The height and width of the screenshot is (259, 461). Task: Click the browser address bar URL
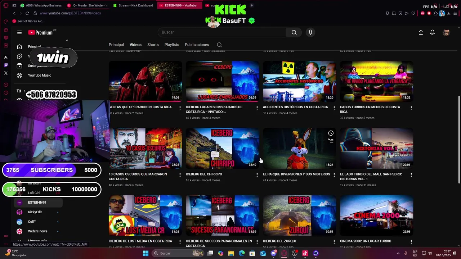pos(70,13)
